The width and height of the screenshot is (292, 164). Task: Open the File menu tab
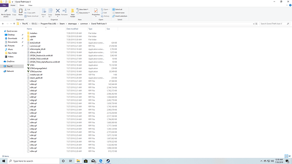[x=4, y=5]
